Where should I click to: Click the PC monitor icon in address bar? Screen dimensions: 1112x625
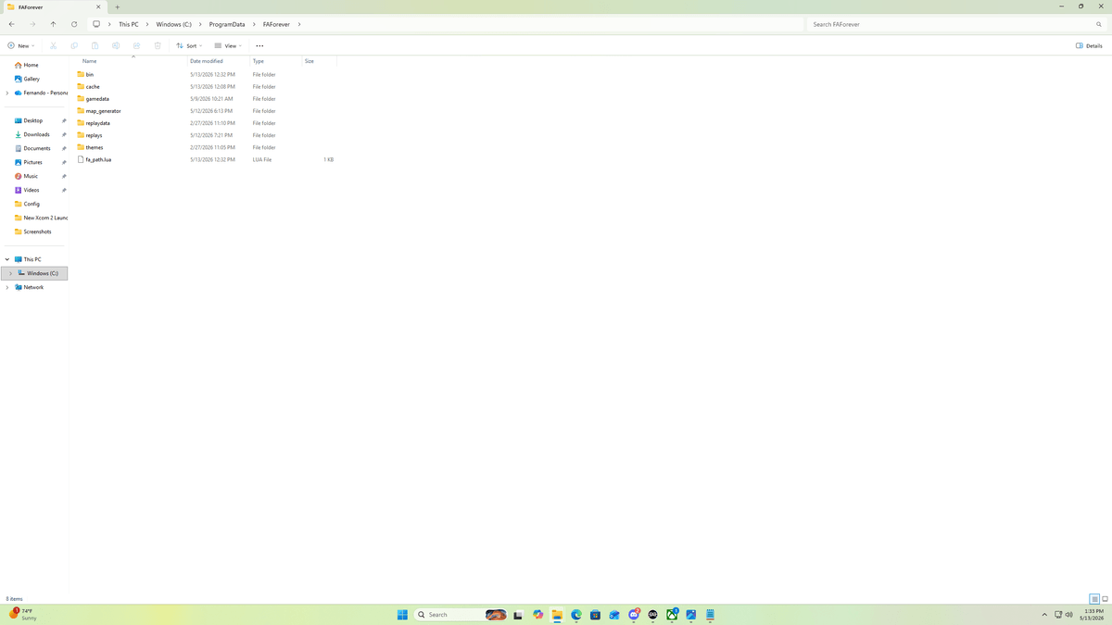[96, 24]
